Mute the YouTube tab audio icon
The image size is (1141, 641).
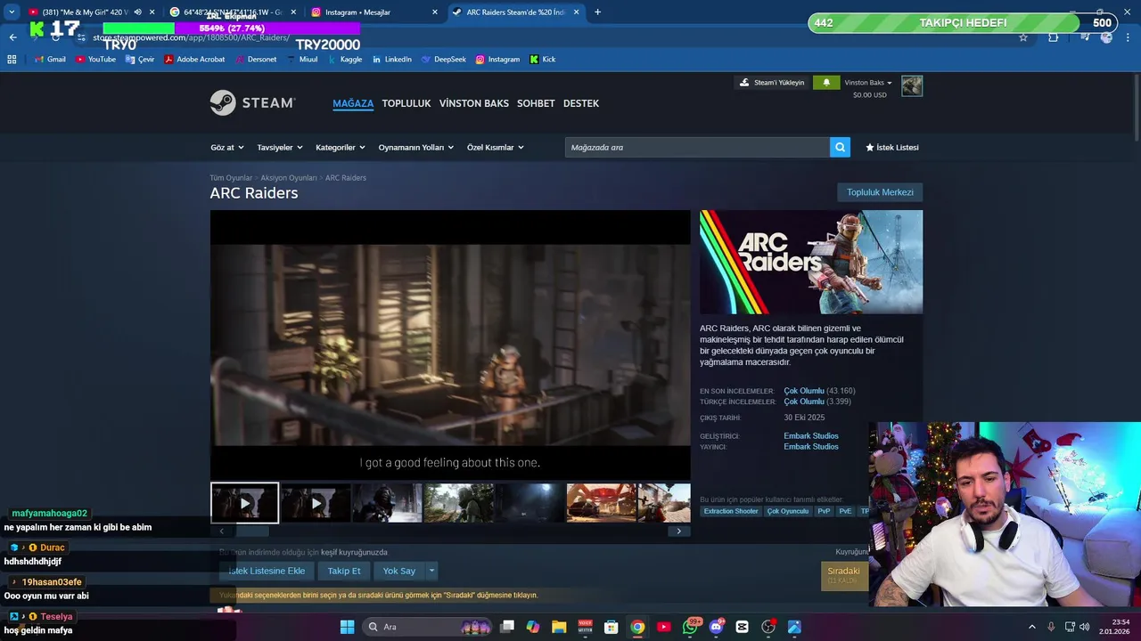pos(137,12)
